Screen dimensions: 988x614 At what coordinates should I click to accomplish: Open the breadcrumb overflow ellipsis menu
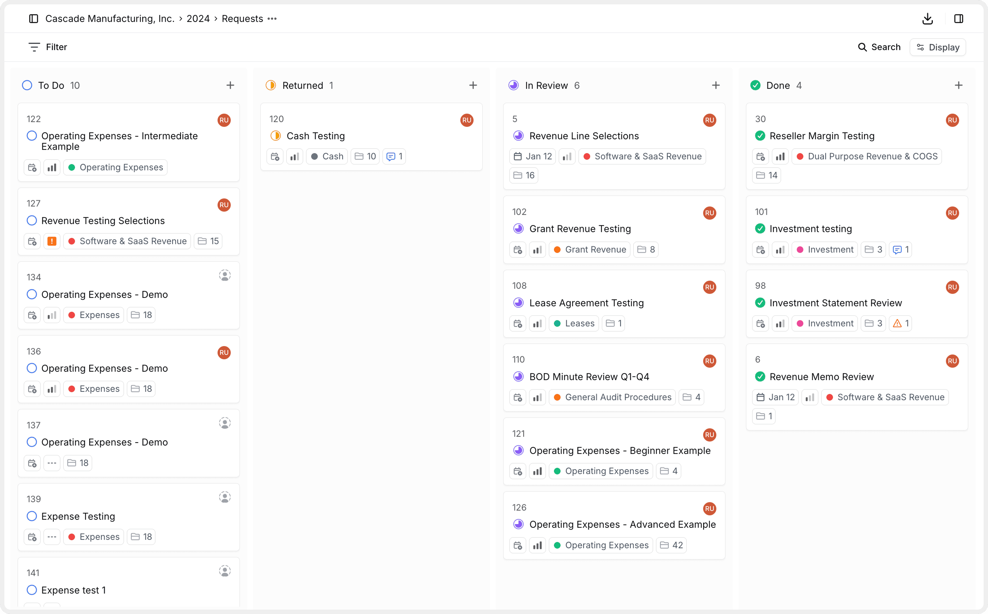tap(272, 19)
